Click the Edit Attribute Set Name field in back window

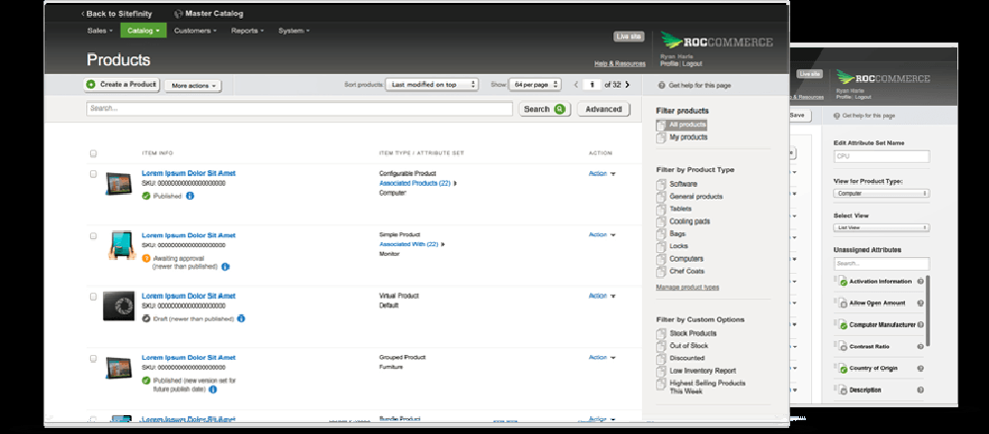pos(881,156)
